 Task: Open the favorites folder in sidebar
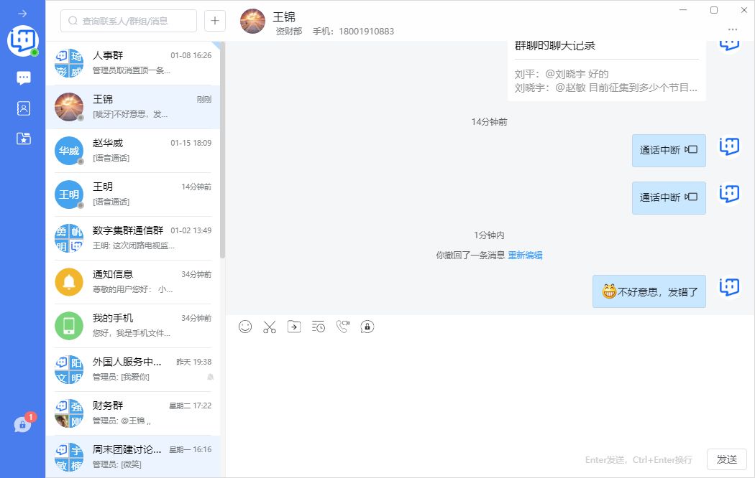pyautogui.click(x=24, y=139)
